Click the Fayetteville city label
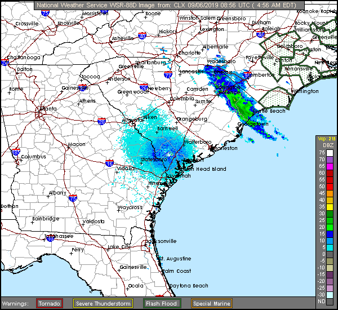Viewport: 338px width, 310px height. point(260,57)
